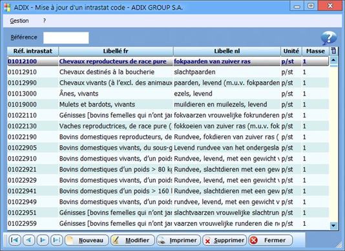This screenshot has height=251, width=345.
Task: Select code 01022929 row
Action: pos(168,180)
